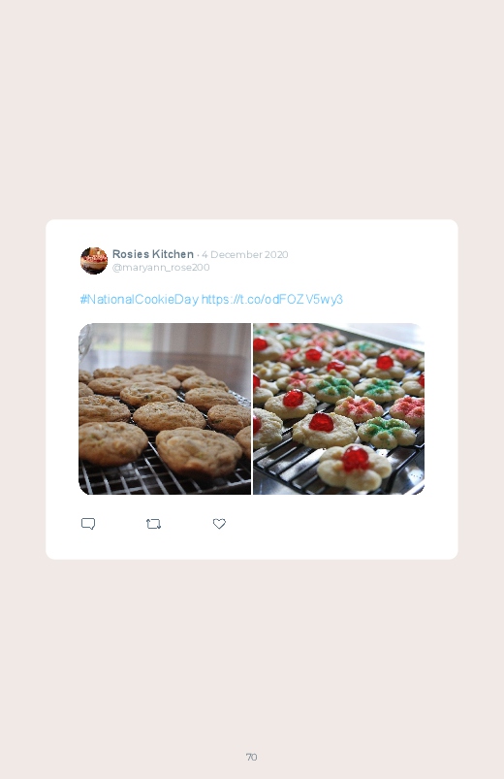Click the red cherry cookie in front

pos(355,468)
